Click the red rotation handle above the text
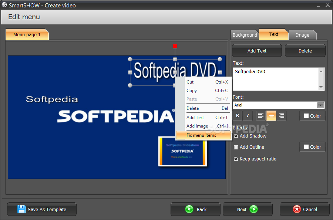The height and width of the screenshot is (220, 333). pyautogui.click(x=175, y=46)
